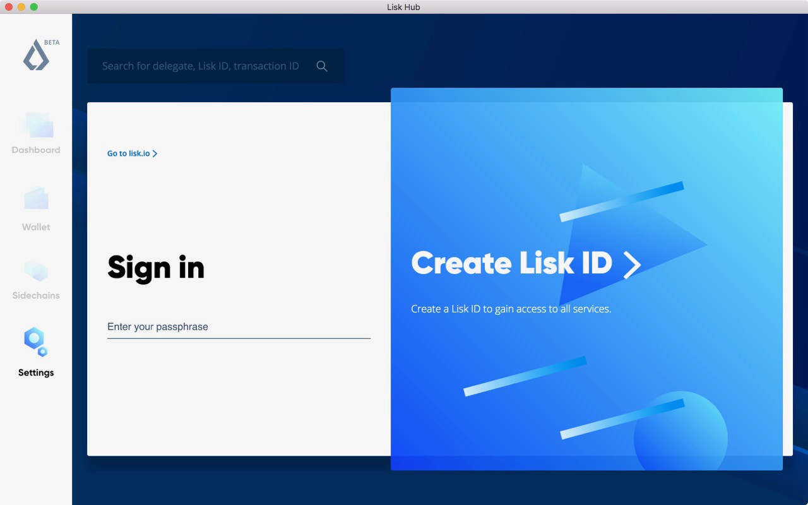Screen dimensions: 808x505
Task: Click the Wallet text label
Action: coord(36,227)
